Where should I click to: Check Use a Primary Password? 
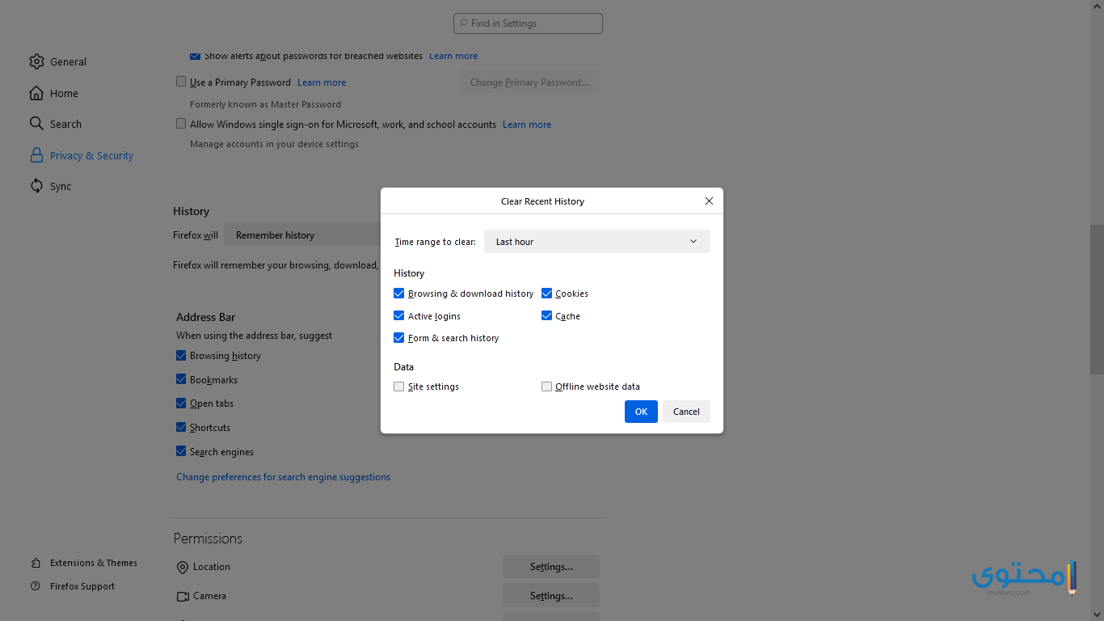click(181, 82)
